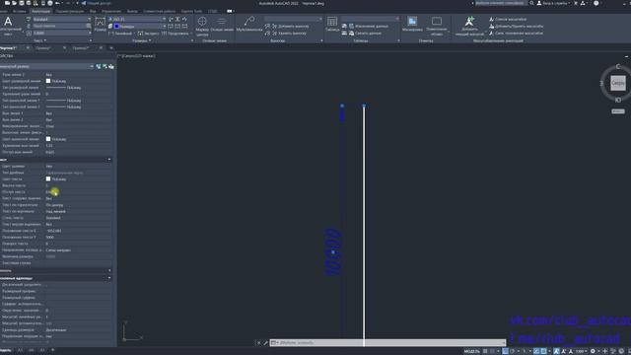Open the Collaborate ribbon tab
Screen dimensions: 631x355
click(x=160, y=11)
